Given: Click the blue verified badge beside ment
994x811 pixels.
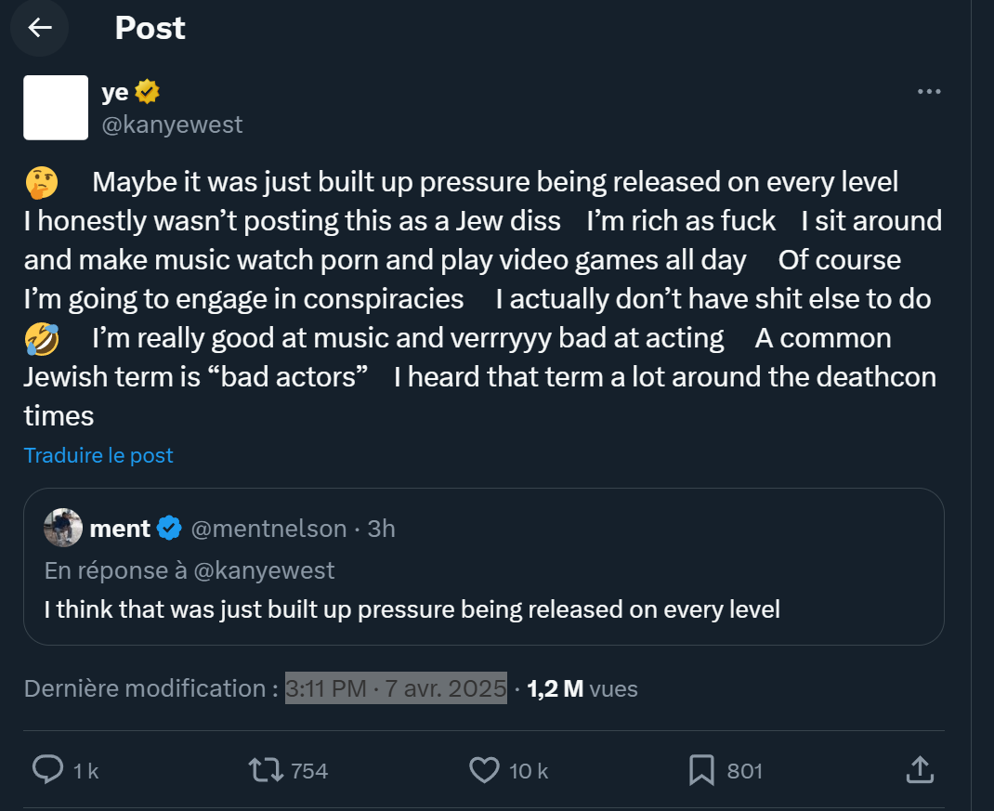Looking at the screenshot, I should click(168, 529).
